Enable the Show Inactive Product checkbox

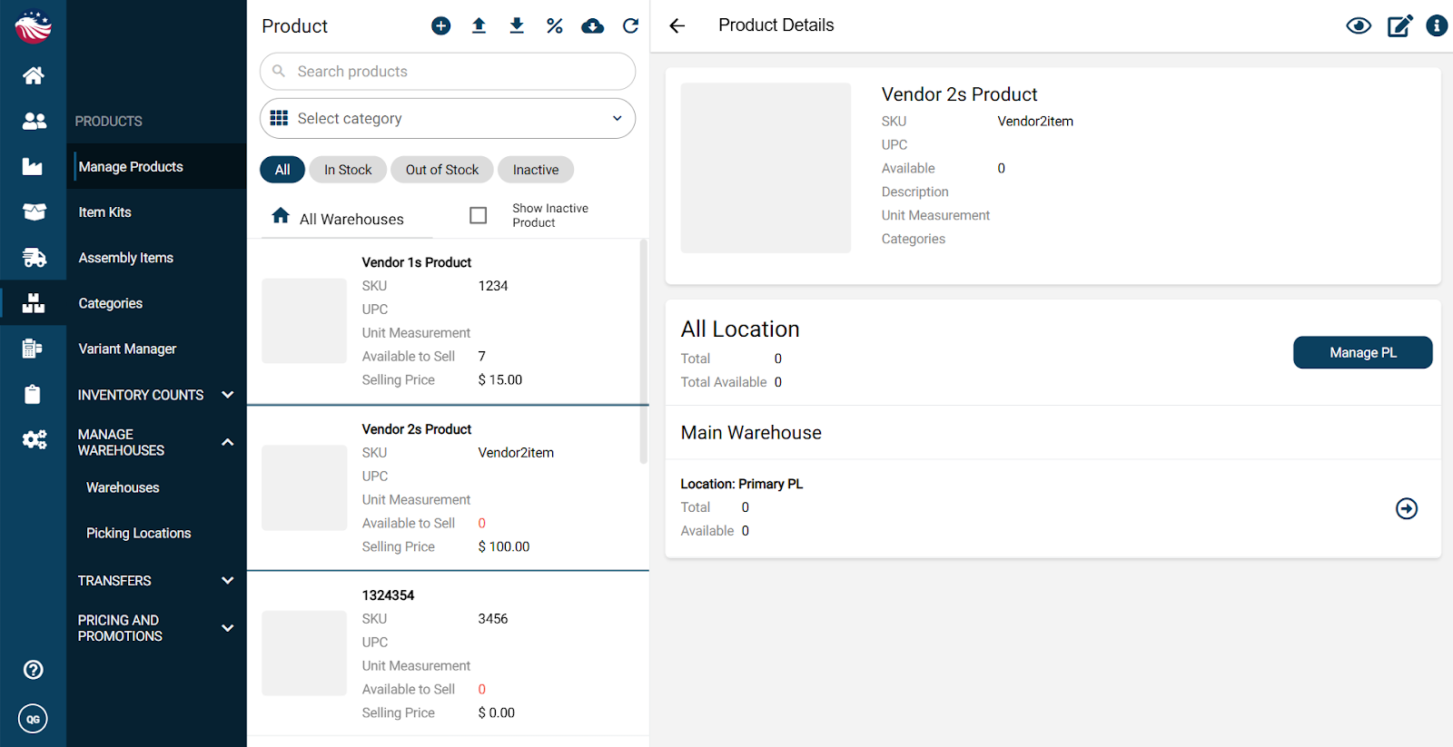(479, 215)
